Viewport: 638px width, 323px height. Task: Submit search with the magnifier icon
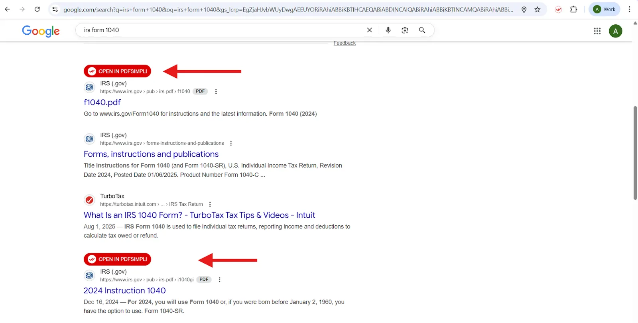[x=422, y=30]
